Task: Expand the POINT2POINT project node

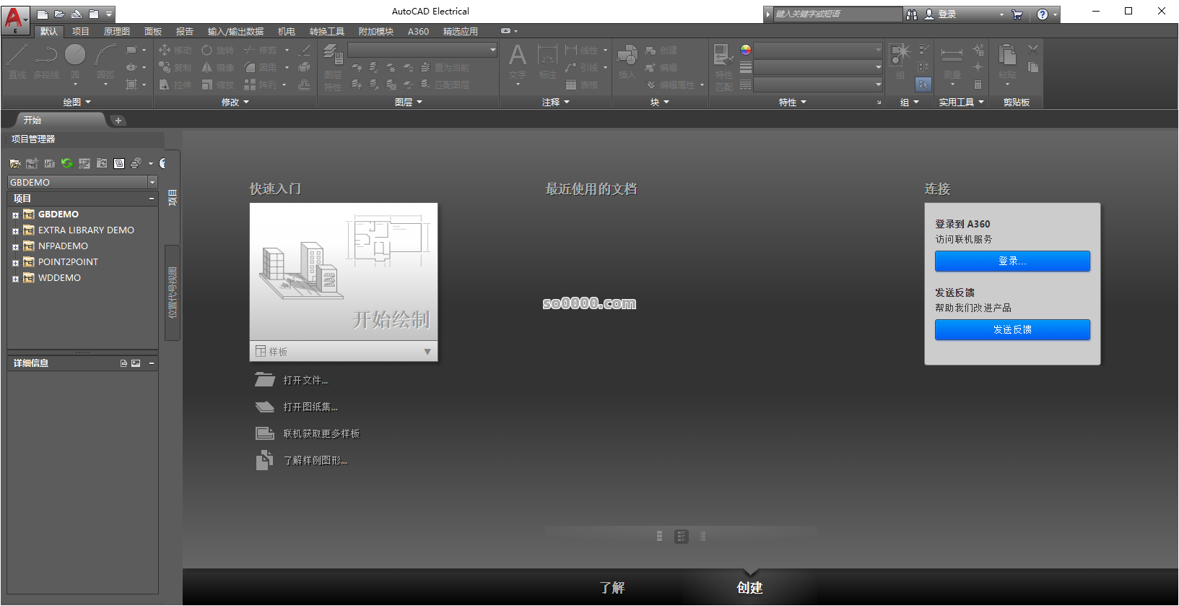Action: coord(15,263)
